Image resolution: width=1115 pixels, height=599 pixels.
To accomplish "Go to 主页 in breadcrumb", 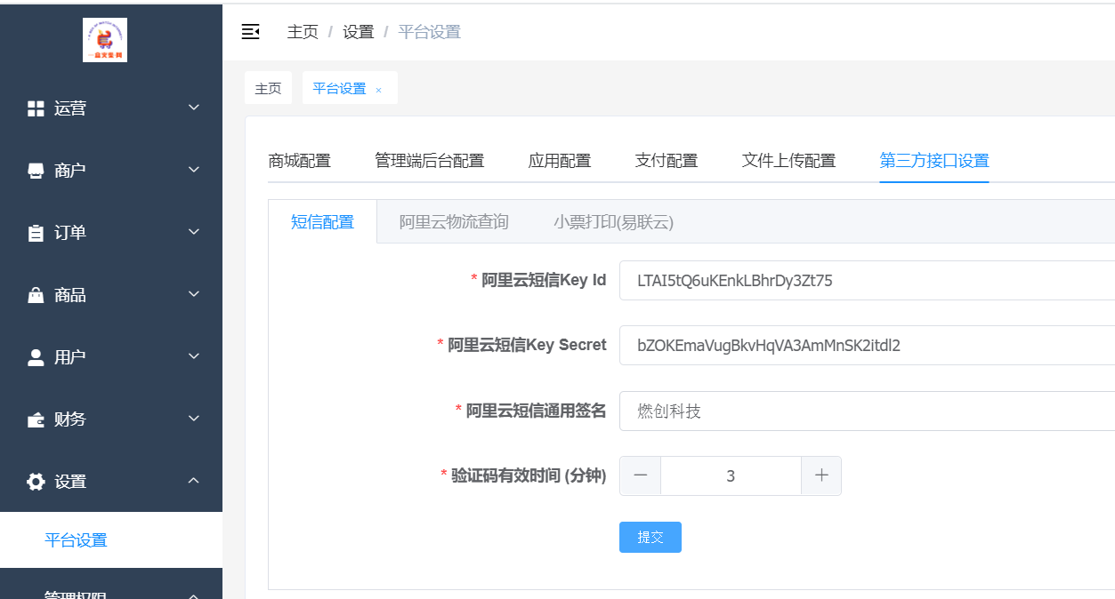I will (x=303, y=32).
